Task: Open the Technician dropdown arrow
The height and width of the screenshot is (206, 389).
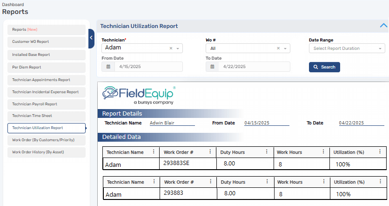Action: (178, 48)
